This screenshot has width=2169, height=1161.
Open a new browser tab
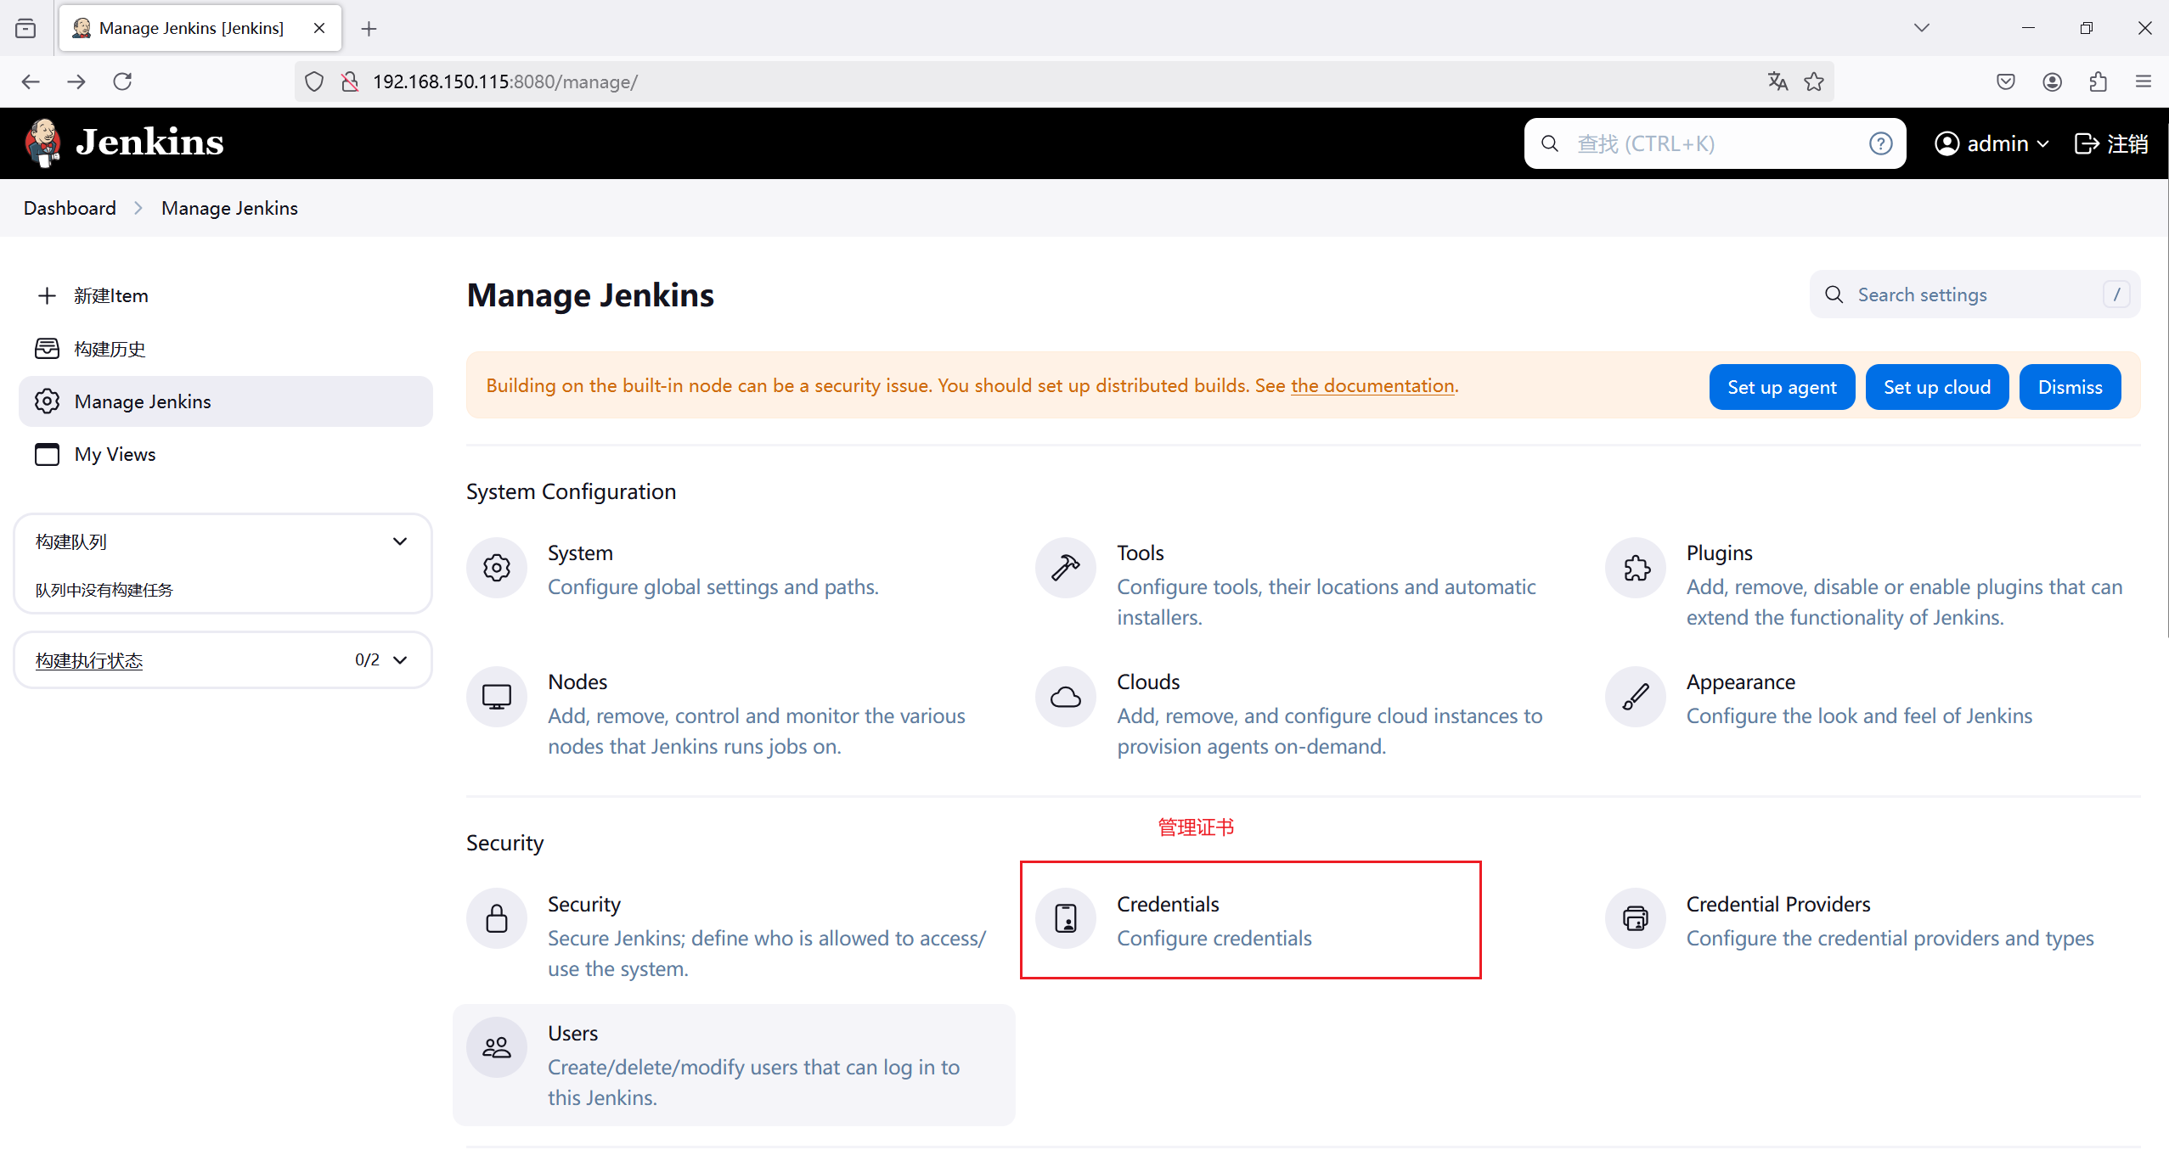[x=369, y=28]
